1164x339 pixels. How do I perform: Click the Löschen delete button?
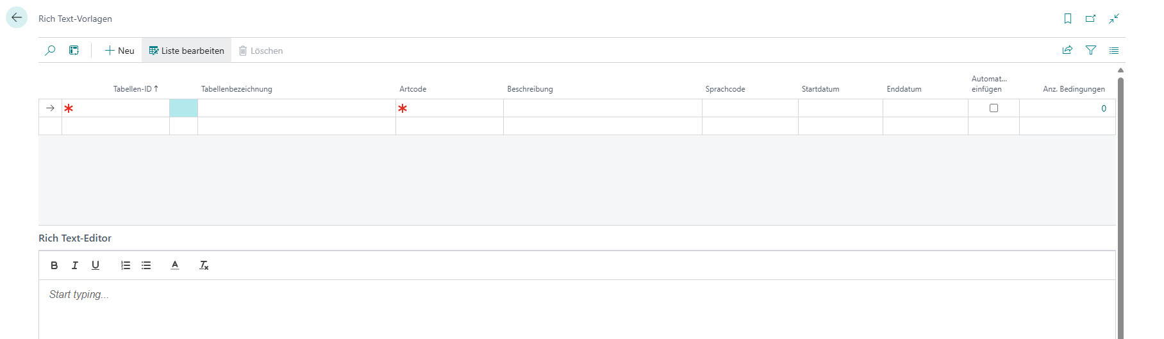tap(261, 51)
